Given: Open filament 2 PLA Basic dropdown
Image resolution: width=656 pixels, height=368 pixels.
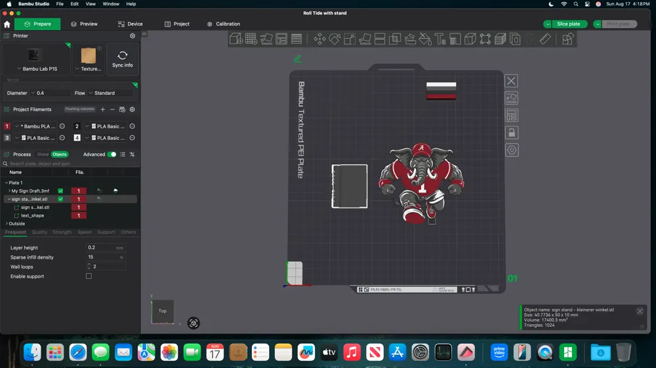Looking at the screenshot, I should click(x=106, y=126).
